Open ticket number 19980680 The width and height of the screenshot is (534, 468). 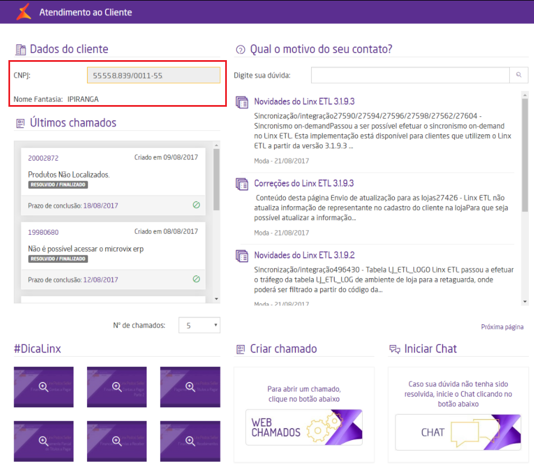(43, 233)
